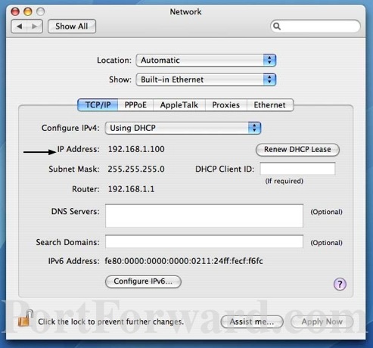Viewport: 373px width, 348px height.
Task: Open the Show dropdown for Built-in Ethernet
Action: (x=206, y=79)
